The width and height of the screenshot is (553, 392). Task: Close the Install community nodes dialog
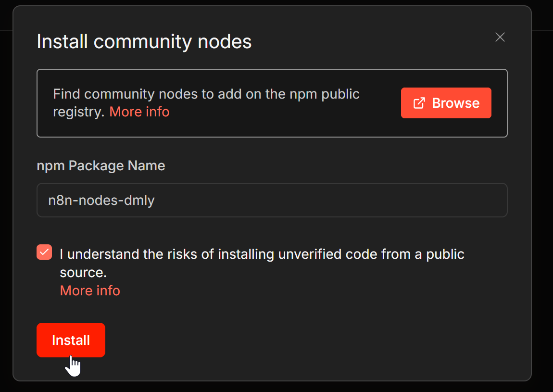click(500, 37)
